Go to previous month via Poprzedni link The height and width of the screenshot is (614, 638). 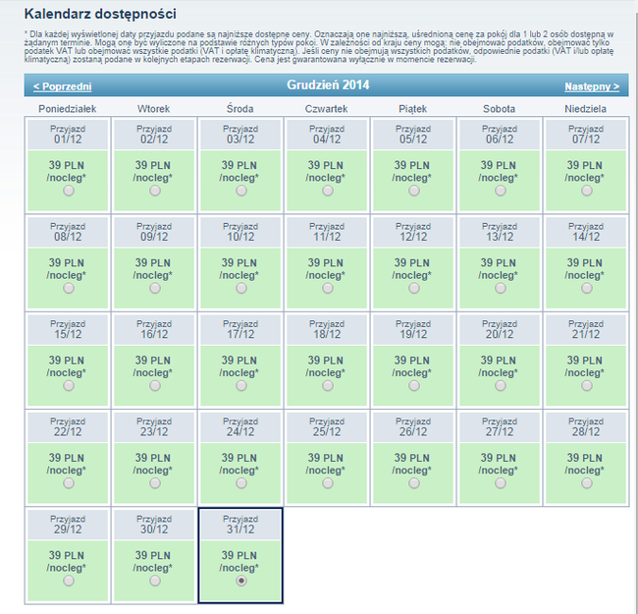tap(62, 86)
